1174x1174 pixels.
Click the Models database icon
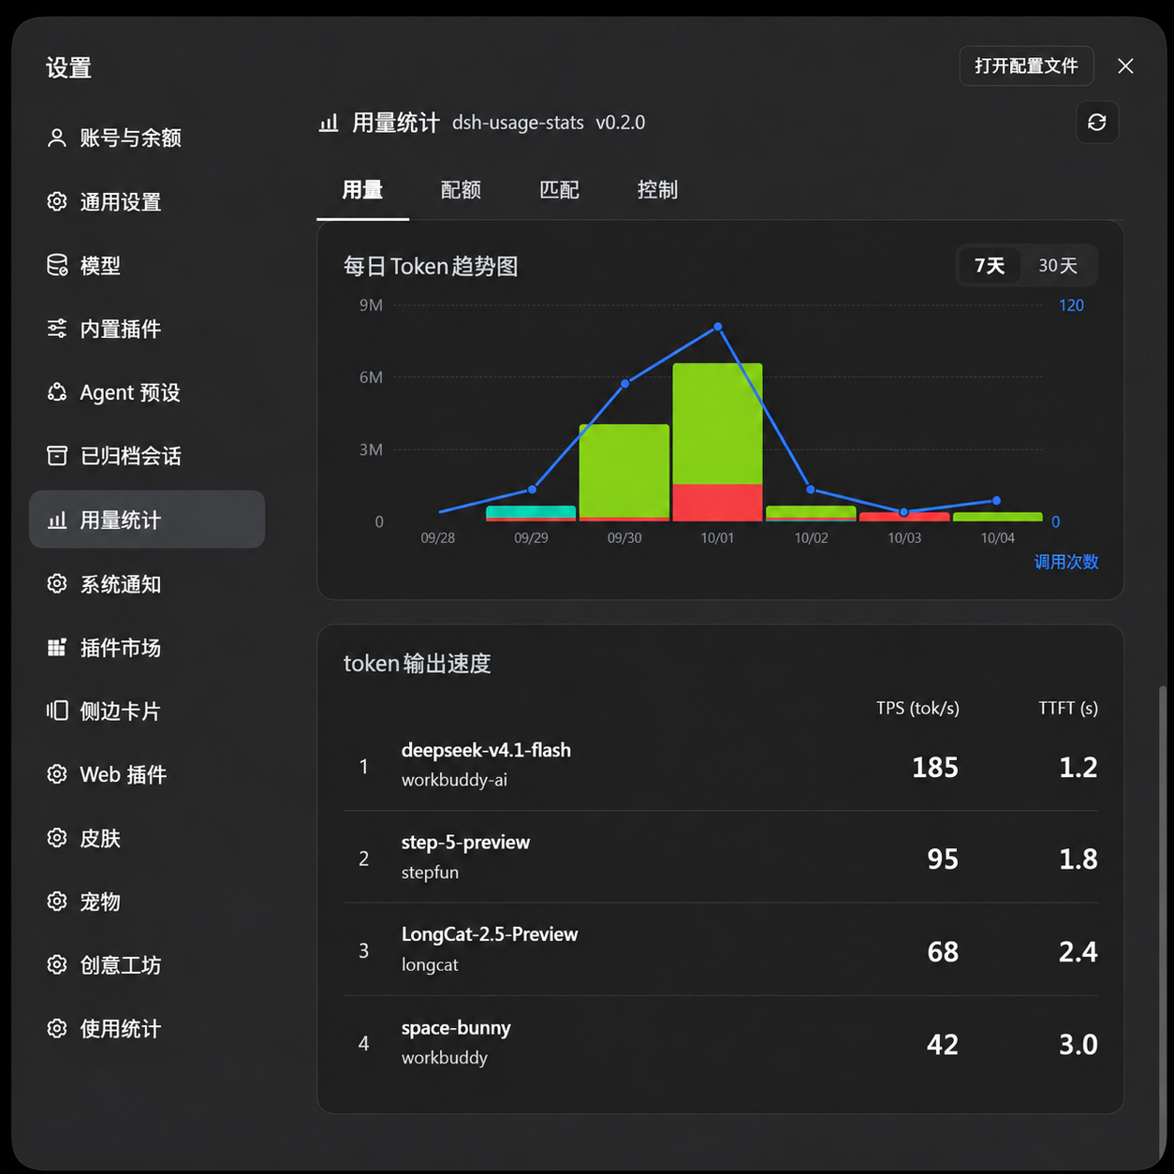click(x=57, y=265)
